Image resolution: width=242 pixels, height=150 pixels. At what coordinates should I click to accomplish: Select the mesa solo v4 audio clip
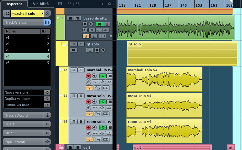pyautogui.click(x=164, y=105)
